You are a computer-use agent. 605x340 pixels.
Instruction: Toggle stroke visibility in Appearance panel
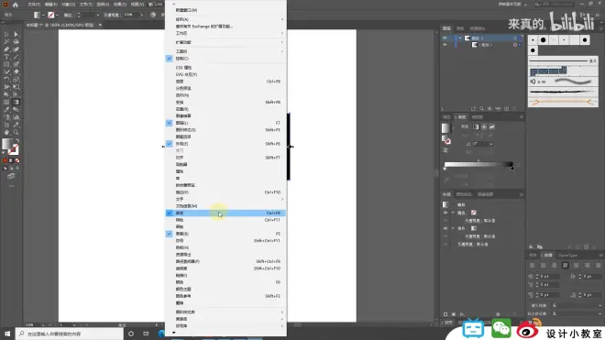(x=445, y=213)
